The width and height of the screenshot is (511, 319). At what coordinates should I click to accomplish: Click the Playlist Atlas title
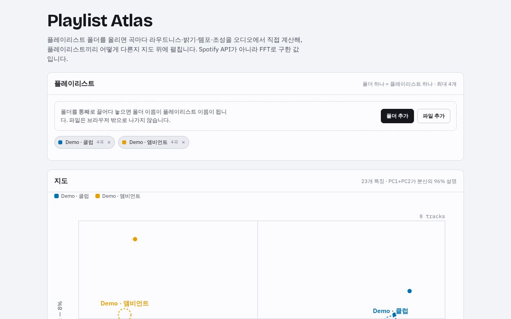(100, 21)
